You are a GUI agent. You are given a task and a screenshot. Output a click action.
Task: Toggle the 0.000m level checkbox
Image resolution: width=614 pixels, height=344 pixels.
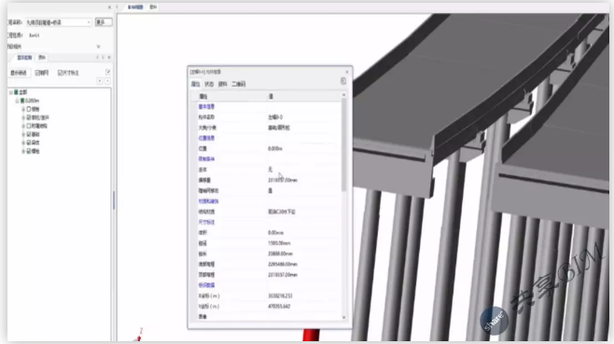[x=22, y=101]
